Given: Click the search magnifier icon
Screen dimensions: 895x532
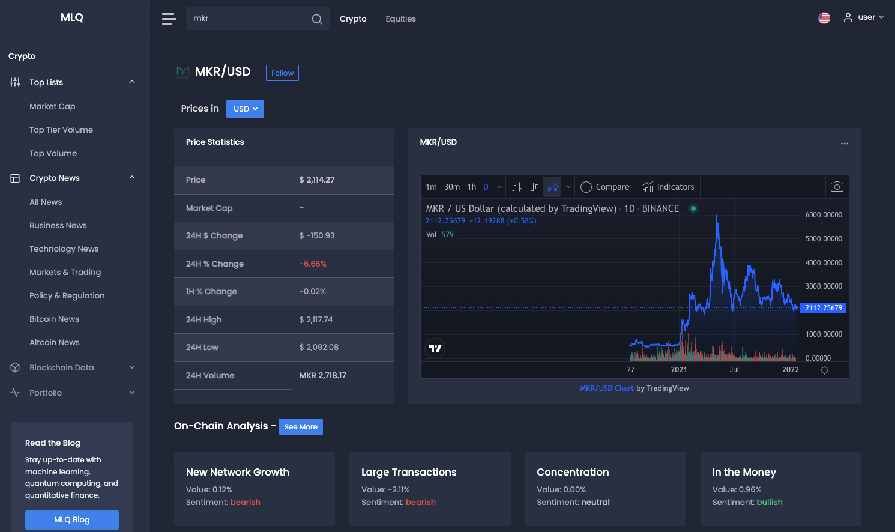Looking at the screenshot, I should [317, 19].
